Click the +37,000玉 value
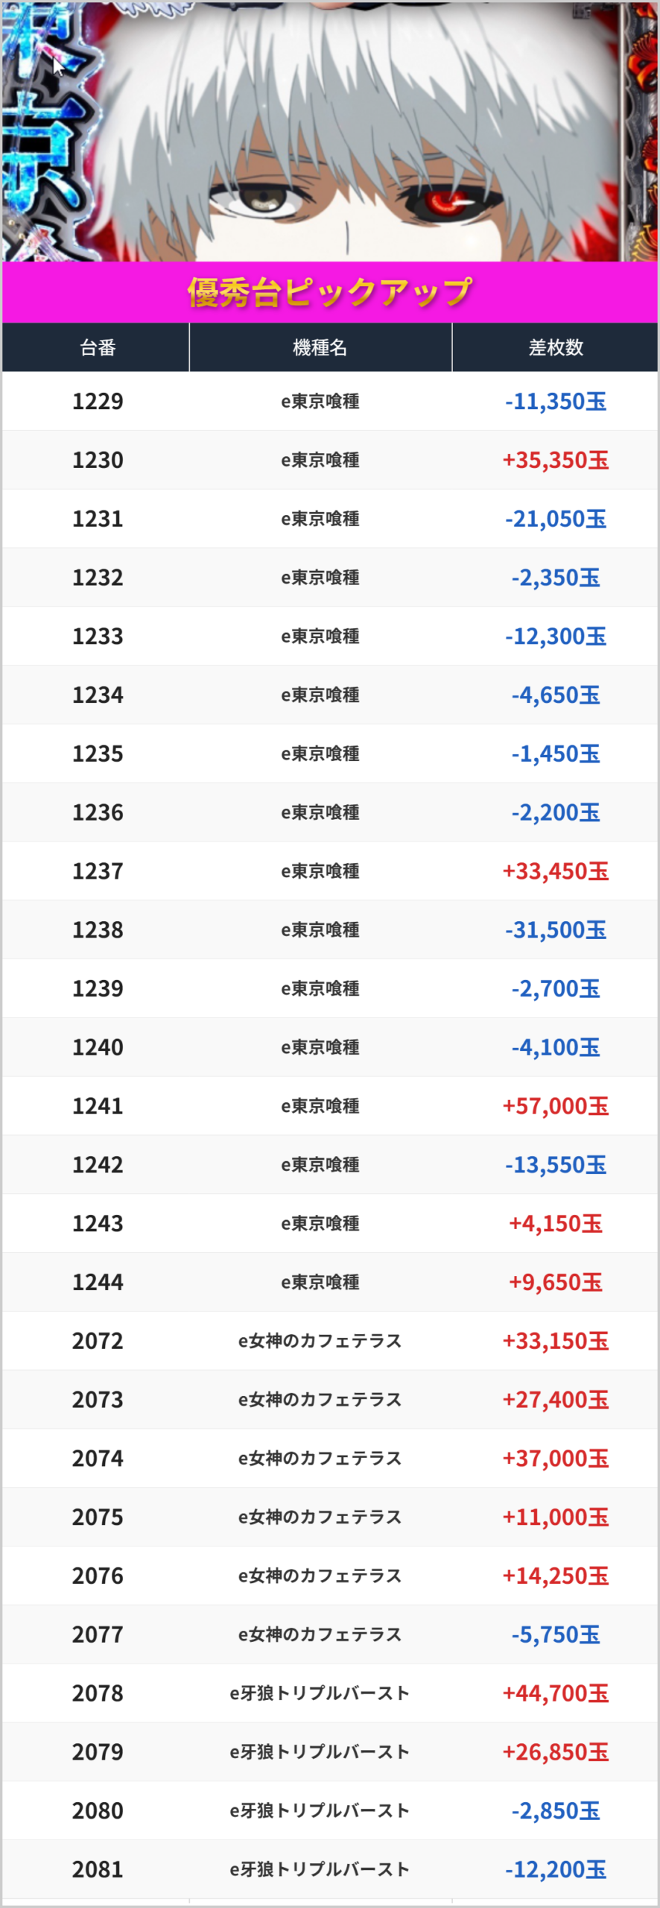Viewport: 660px width, 1908px height. (556, 1459)
